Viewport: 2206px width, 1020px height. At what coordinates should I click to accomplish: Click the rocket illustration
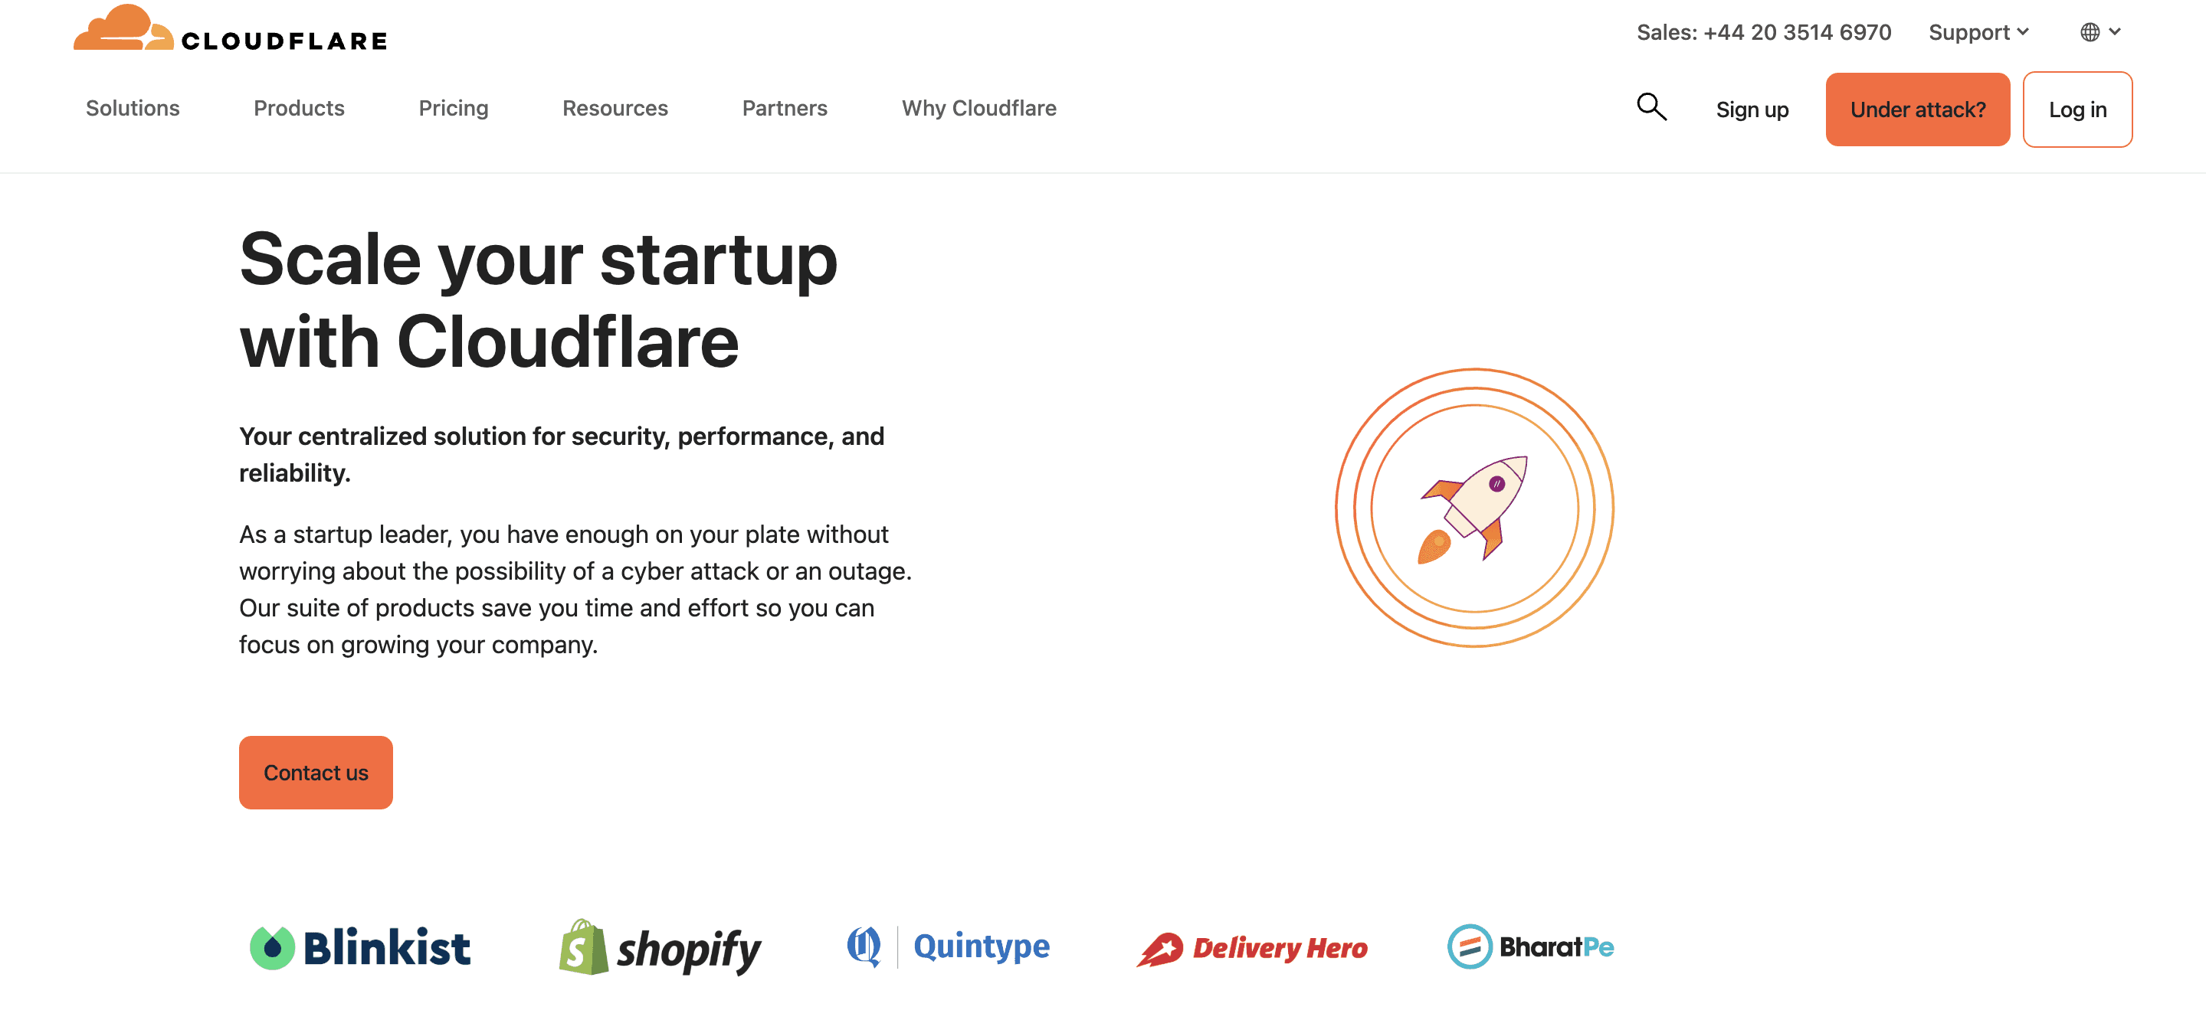pyautogui.click(x=1473, y=508)
